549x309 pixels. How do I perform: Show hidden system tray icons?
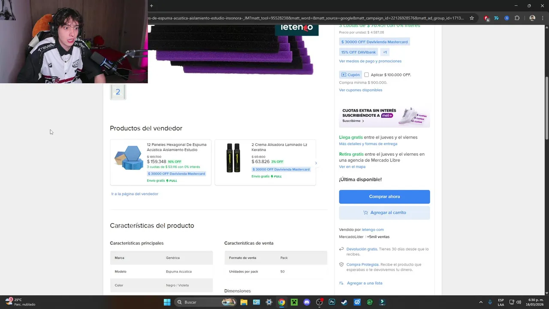pos(481,302)
